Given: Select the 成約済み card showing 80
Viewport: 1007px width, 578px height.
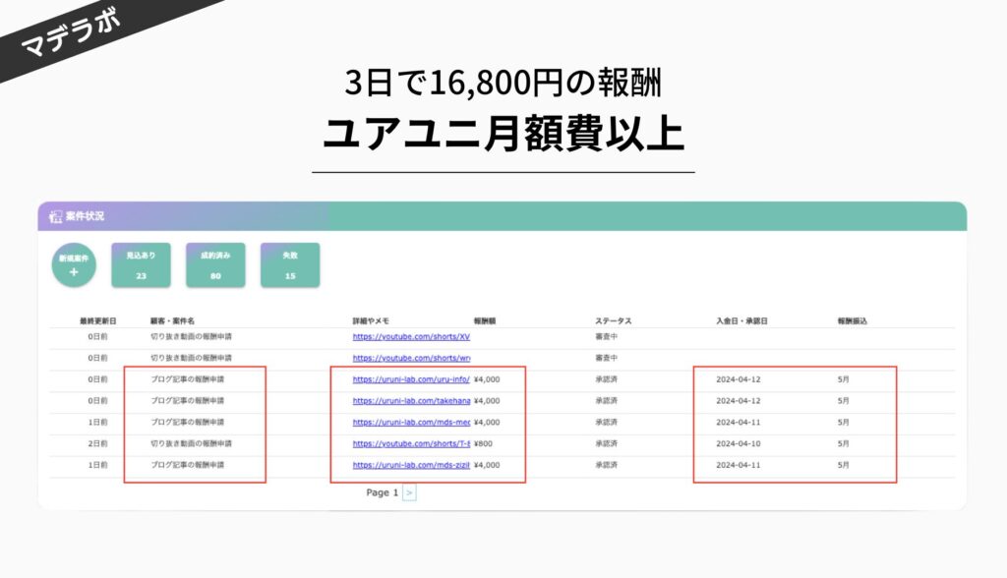Looking at the screenshot, I should click(x=215, y=265).
